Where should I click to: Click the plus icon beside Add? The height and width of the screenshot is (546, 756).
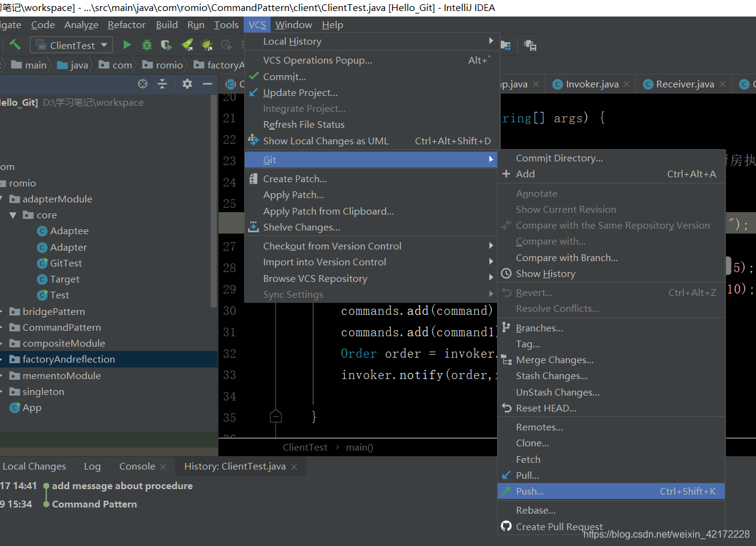click(x=506, y=174)
